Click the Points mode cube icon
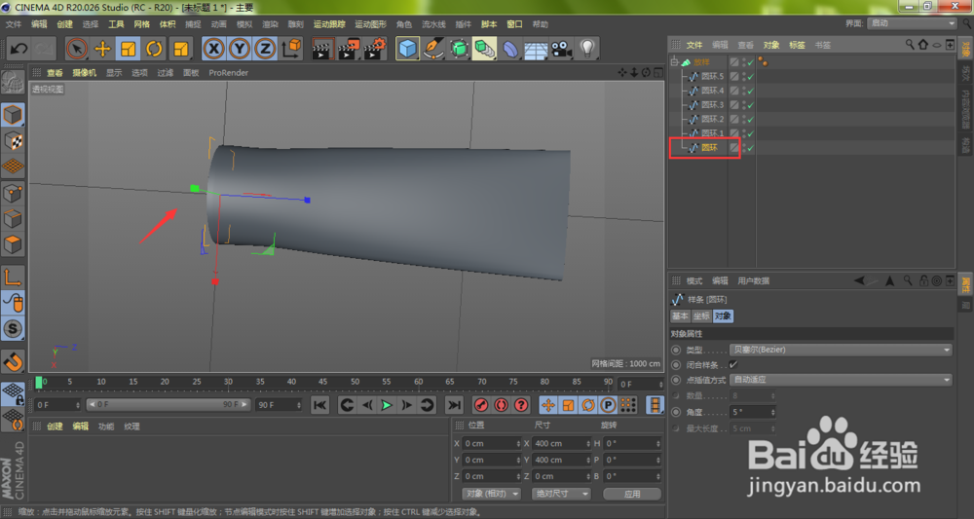Screen dimensions: 974x519 [13, 193]
